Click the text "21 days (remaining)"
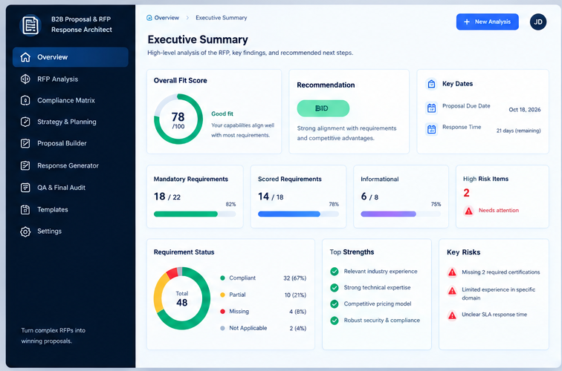Viewport: 562px width, 371px height. pos(518,131)
